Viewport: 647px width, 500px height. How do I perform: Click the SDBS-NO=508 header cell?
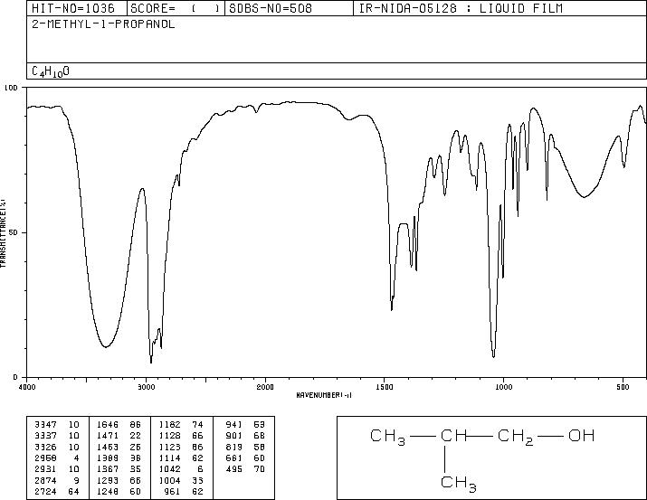pyautogui.click(x=289, y=8)
